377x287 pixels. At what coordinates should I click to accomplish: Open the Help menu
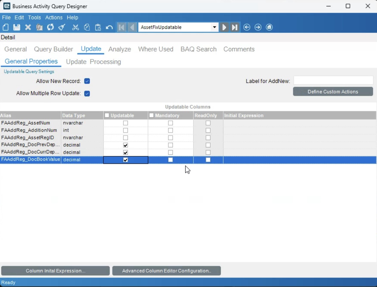(x=72, y=17)
